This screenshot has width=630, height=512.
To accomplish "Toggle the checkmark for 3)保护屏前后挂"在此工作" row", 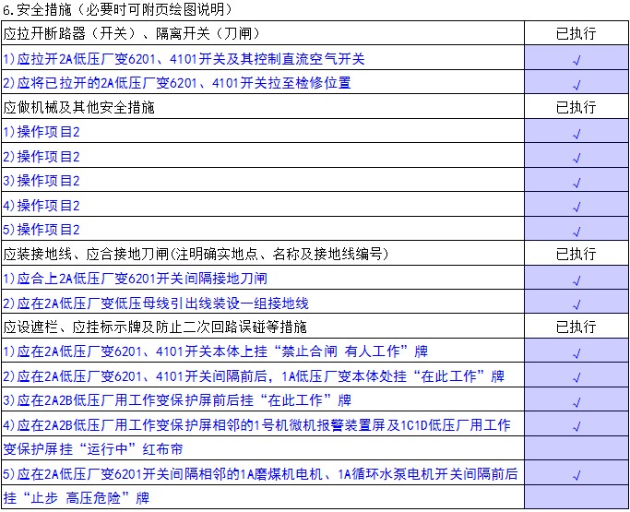I will 576,401.
